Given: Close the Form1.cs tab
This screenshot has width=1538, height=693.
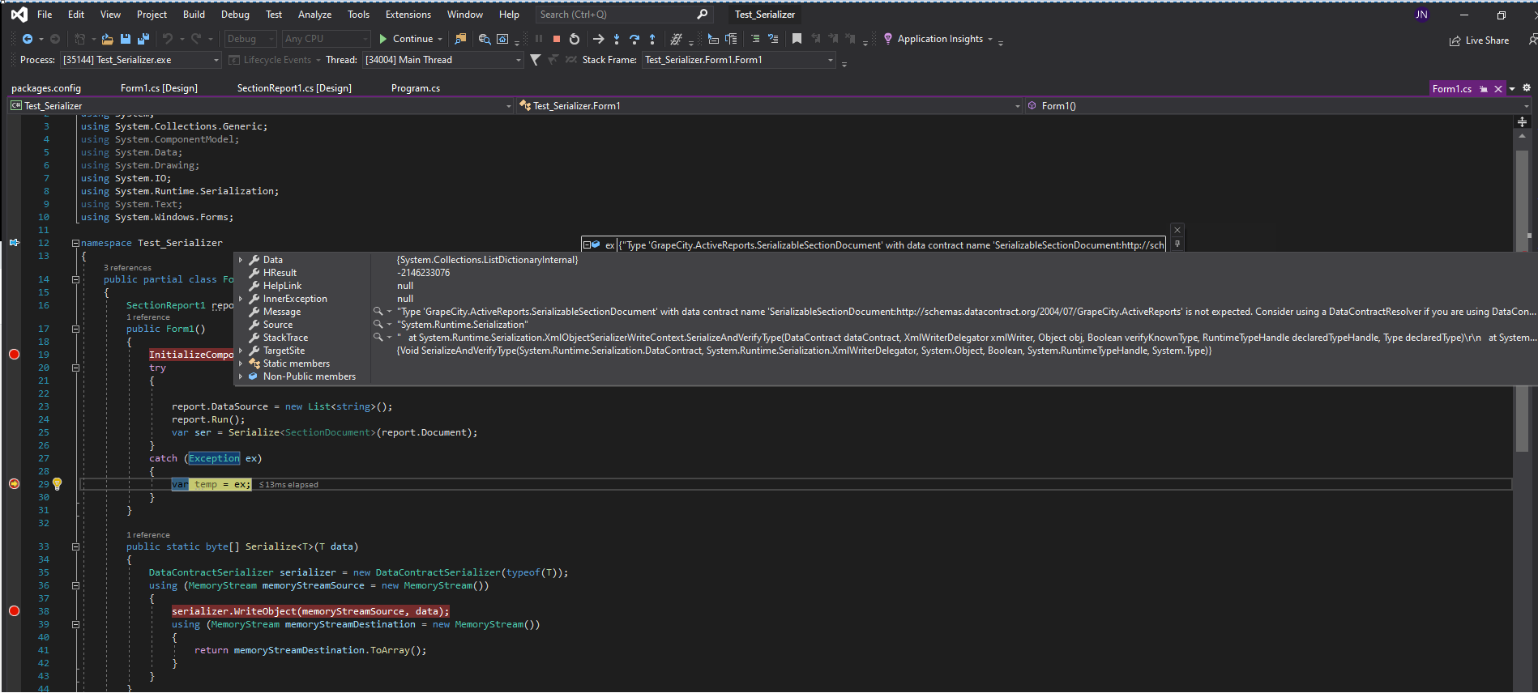Looking at the screenshot, I should pyautogui.click(x=1498, y=89).
